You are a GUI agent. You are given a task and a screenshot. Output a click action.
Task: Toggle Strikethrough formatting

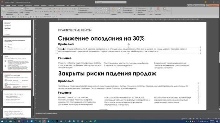pyautogui.click(x=45, y=11)
